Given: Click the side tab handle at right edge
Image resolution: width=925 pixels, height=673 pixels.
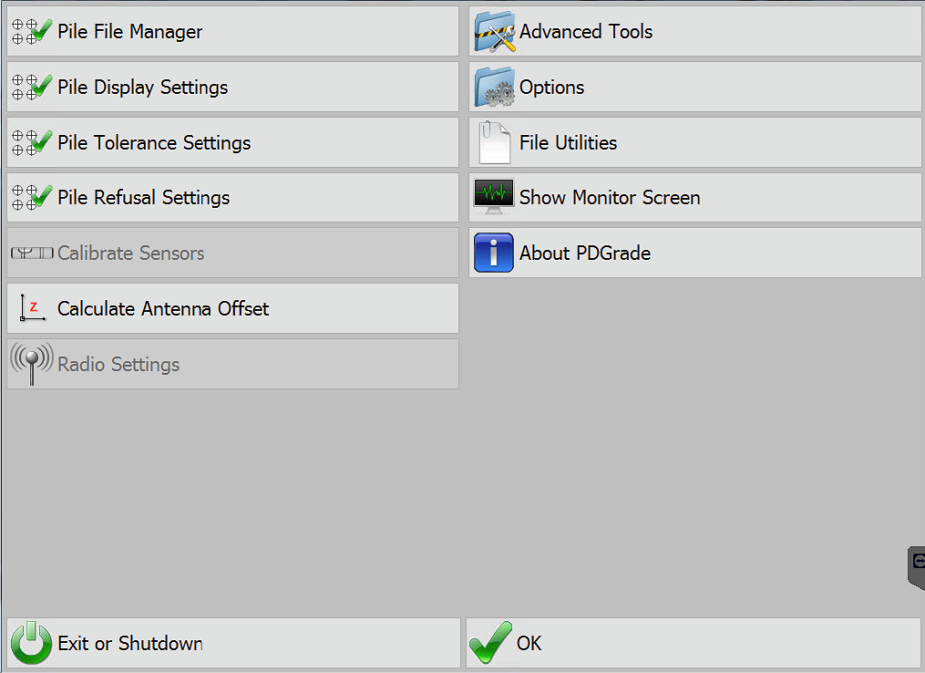Looking at the screenshot, I should tap(917, 566).
